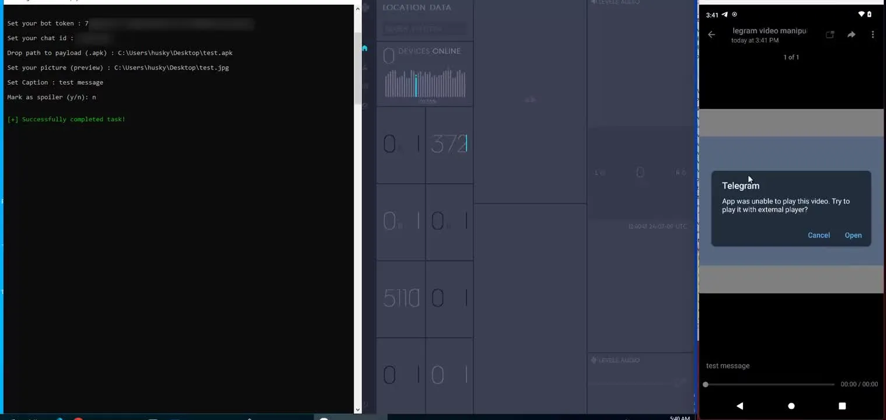
Task: Click the 'Mark as spoiler (y/n): n' line
Action: click(x=51, y=97)
